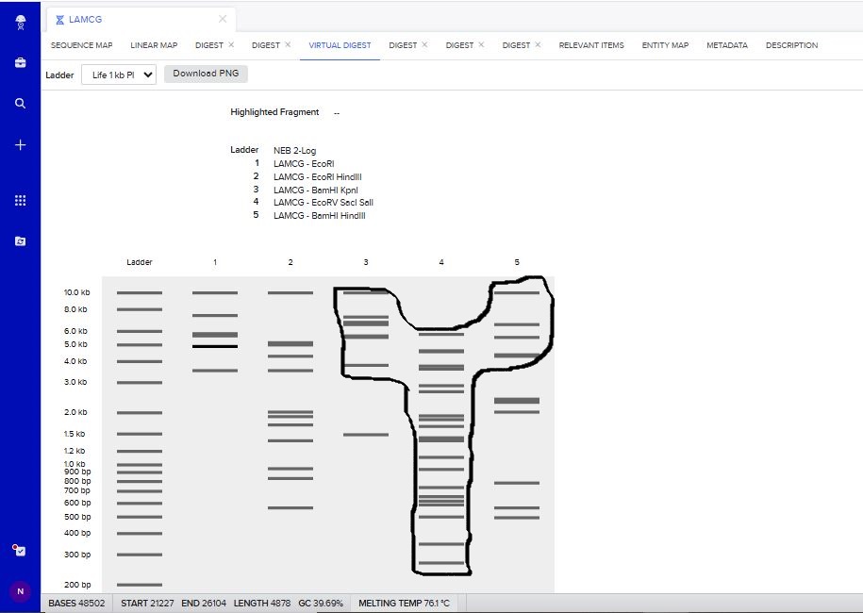Select the Metadata tab
863x613 pixels.
726,45
